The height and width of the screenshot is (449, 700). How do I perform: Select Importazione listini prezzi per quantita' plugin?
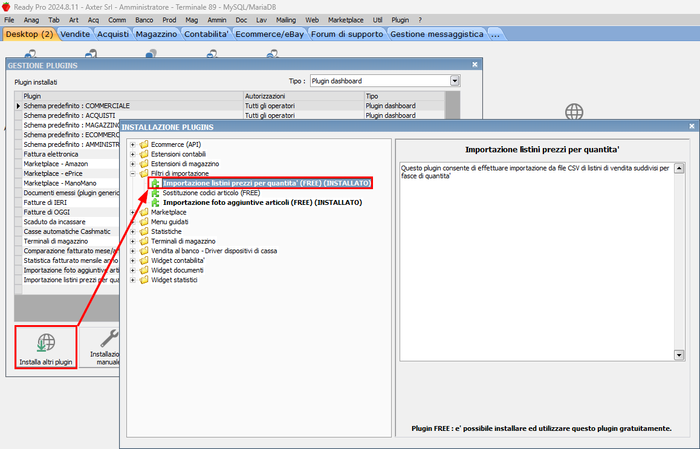coord(267,184)
